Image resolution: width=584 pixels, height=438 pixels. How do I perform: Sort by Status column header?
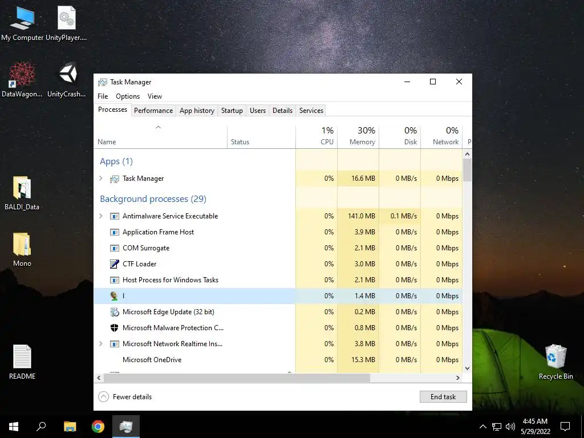pyautogui.click(x=261, y=136)
